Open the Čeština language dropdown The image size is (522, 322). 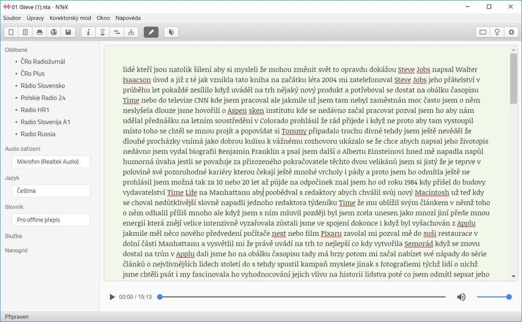51,191
